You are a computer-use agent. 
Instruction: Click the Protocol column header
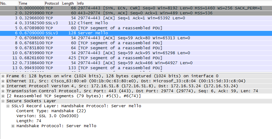(x=52, y=3)
